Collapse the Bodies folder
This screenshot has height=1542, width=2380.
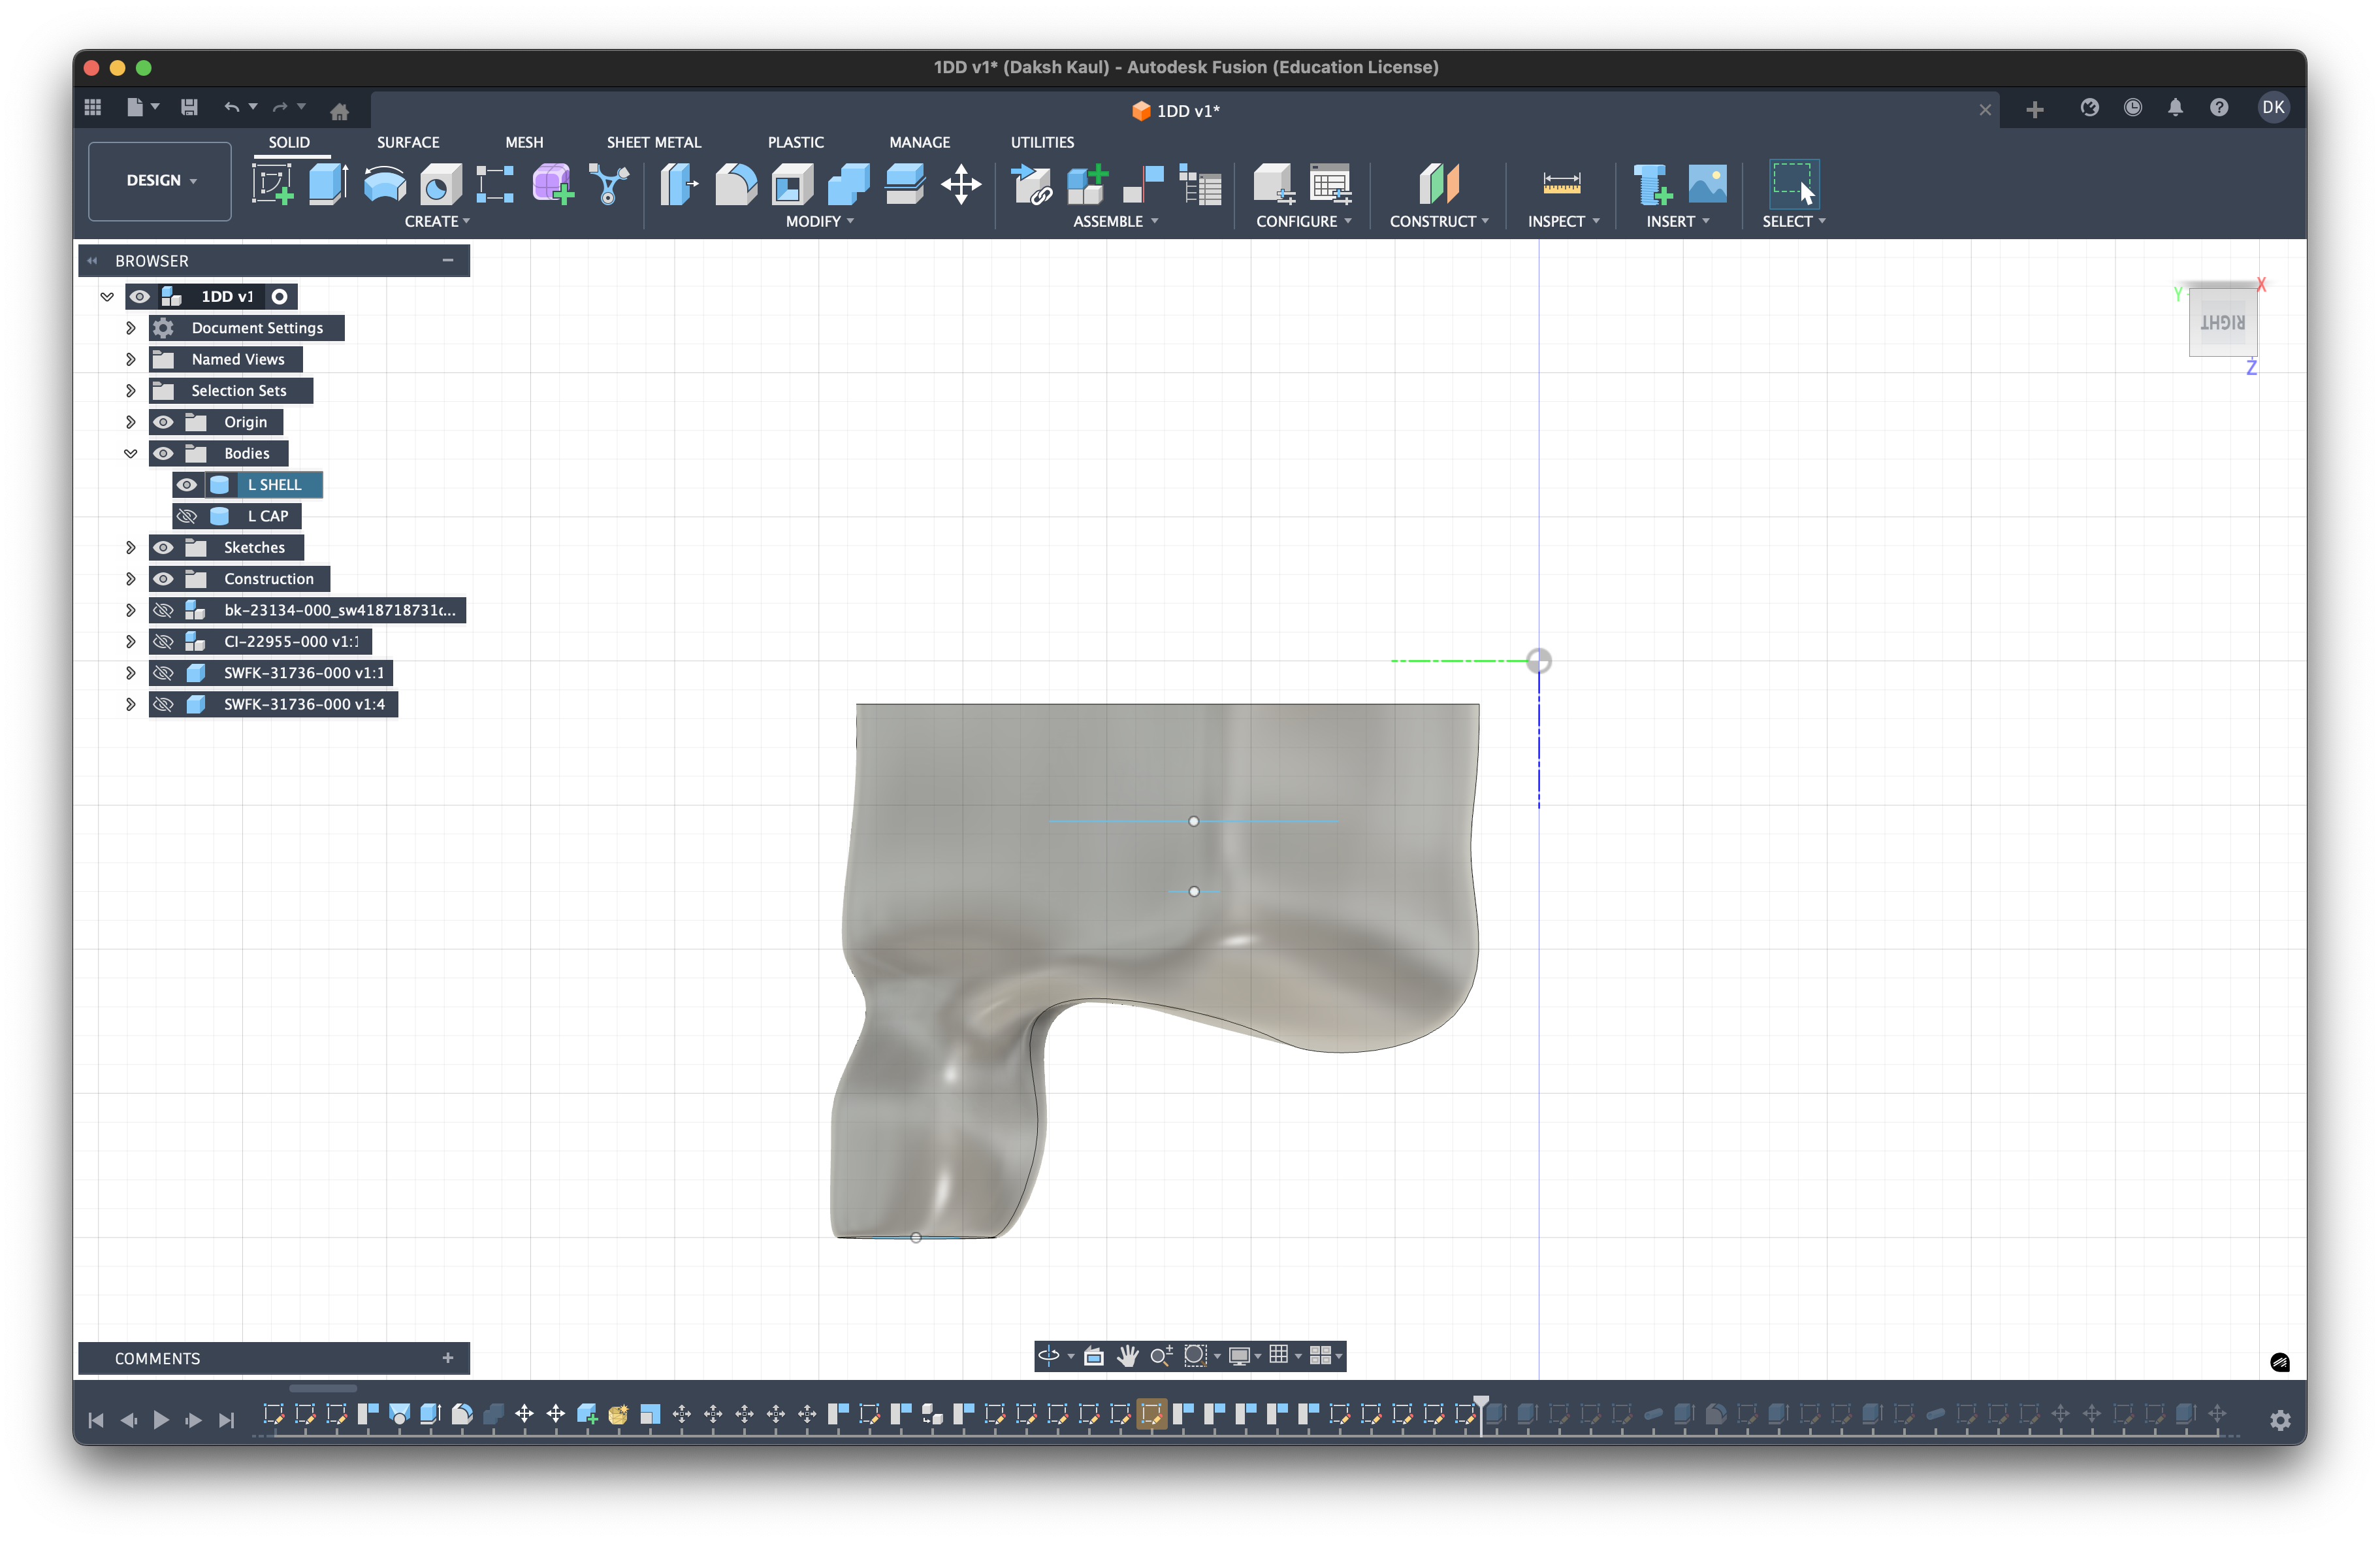click(x=130, y=453)
